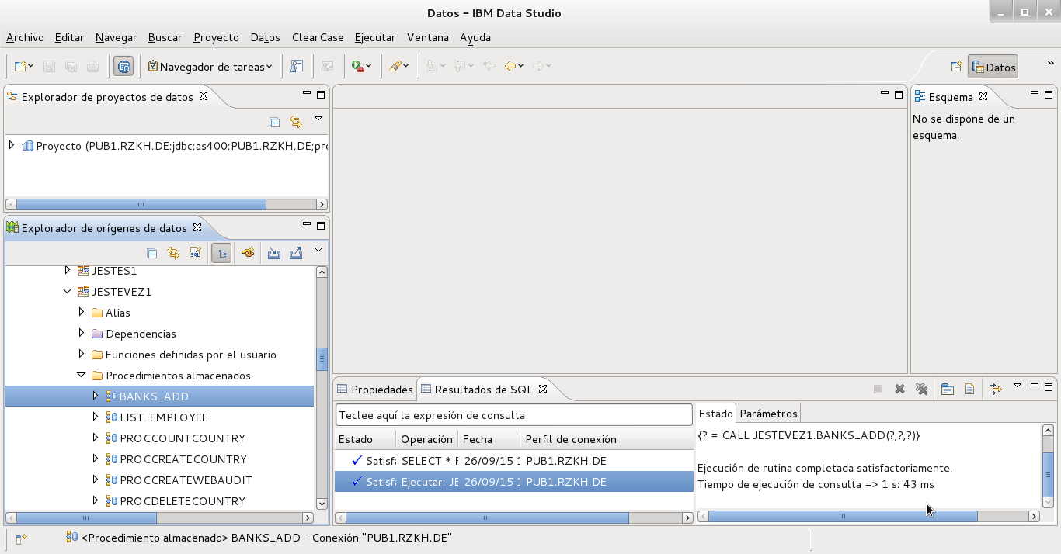This screenshot has width=1061, height=554.
Task: Select the Estado tab in results detail
Action: point(715,414)
